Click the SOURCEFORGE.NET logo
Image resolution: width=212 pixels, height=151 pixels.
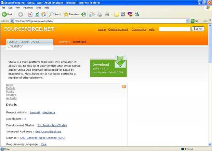click(x=29, y=29)
